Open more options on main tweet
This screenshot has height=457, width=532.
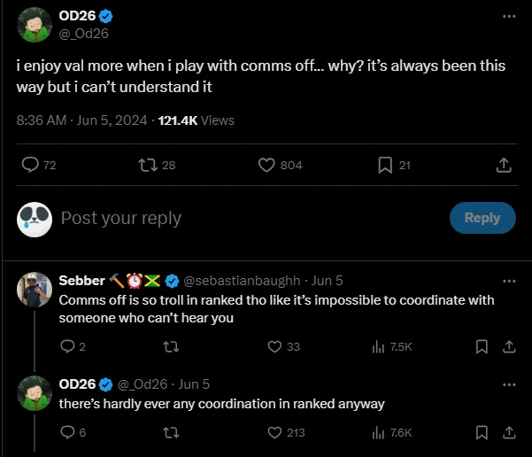509,16
